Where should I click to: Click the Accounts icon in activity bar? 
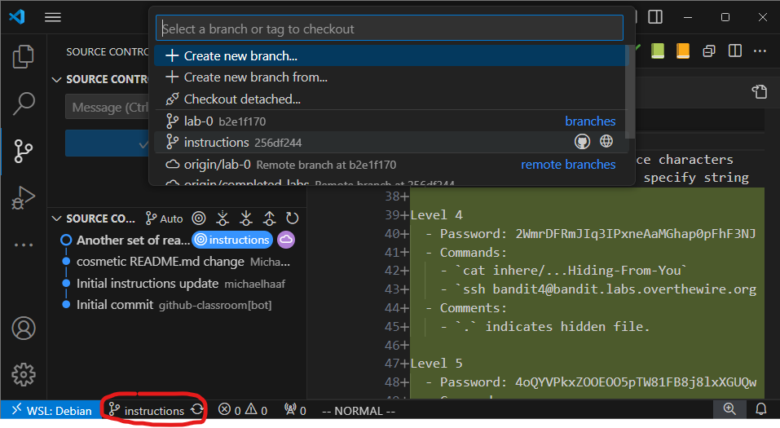tap(24, 329)
